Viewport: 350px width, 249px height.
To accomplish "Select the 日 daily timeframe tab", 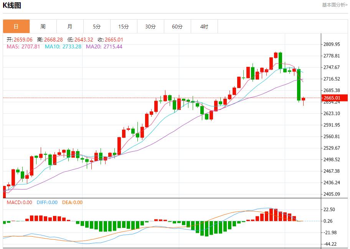I will [x=16, y=26].
